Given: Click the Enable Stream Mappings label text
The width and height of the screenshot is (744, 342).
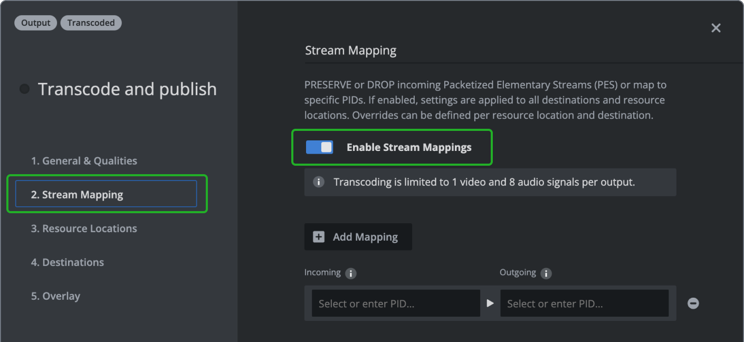Looking at the screenshot, I should 409,148.
